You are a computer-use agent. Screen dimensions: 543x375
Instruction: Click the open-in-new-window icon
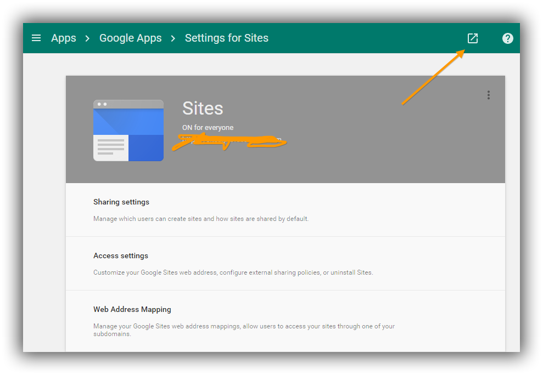[x=472, y=38]
